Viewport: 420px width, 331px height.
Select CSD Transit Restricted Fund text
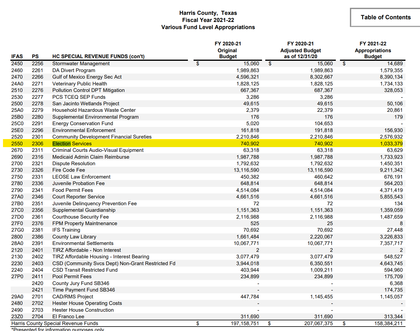coord(85,270)
